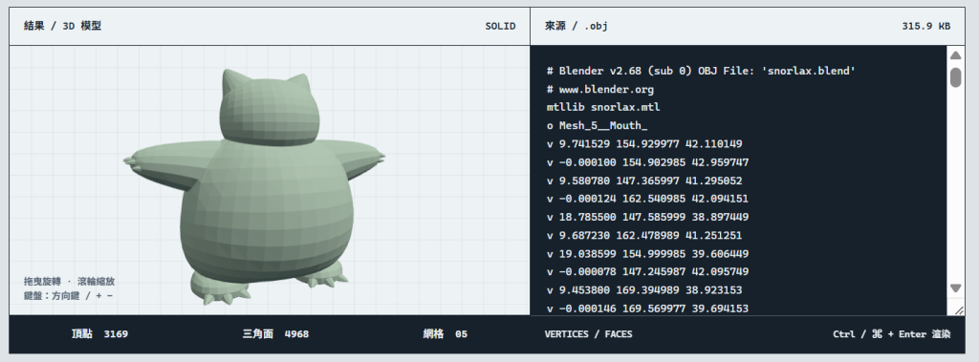Click vertex line "v 9.687230 162.478989 41.251251"

click(x=644, y=236)
